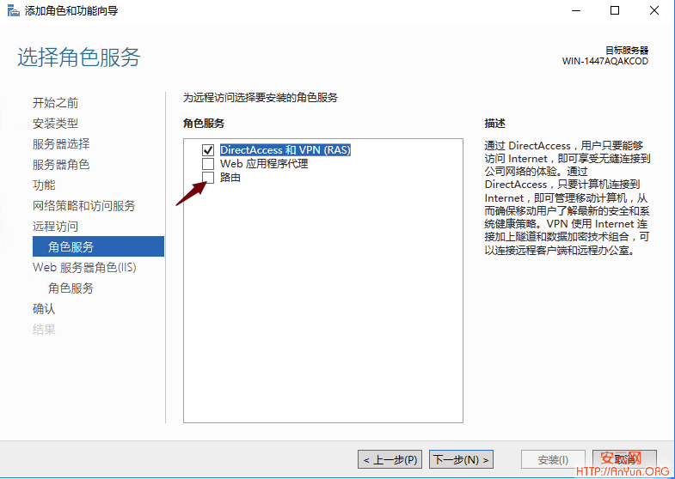Viewport: 675px width, 479px height.
Task: Go to the 确认 step
Action: point(44,309)
